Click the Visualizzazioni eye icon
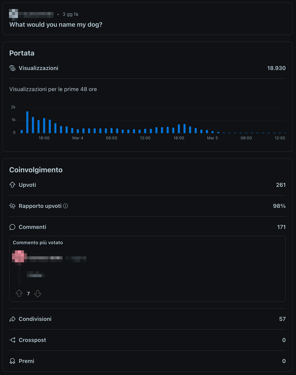Viewport: 296px width, 375px height. click(12, 68)
